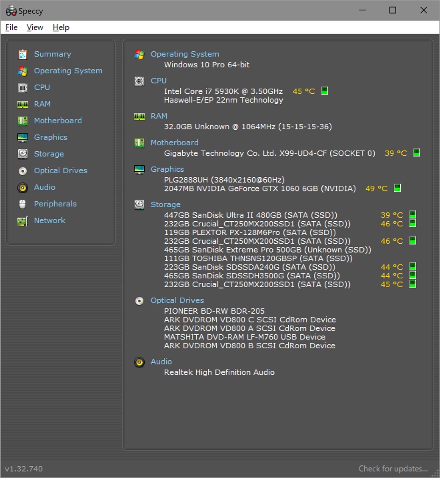
Task: Click Check for updates link
Action: point(393,469)
